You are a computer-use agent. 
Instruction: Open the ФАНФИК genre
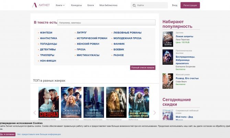click(119, 44)
